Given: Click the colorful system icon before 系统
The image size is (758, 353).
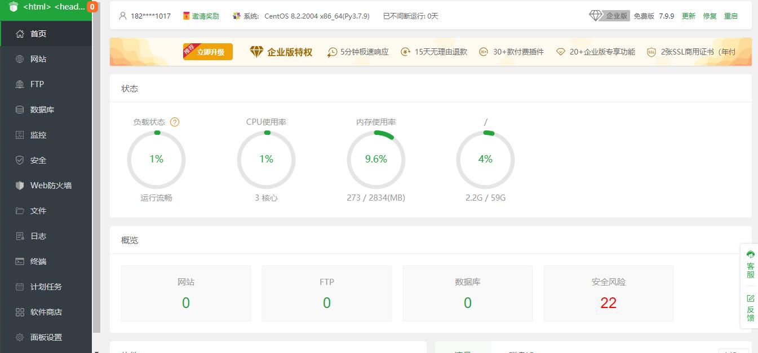Looking at the screenshot, I should coord(237,16).
